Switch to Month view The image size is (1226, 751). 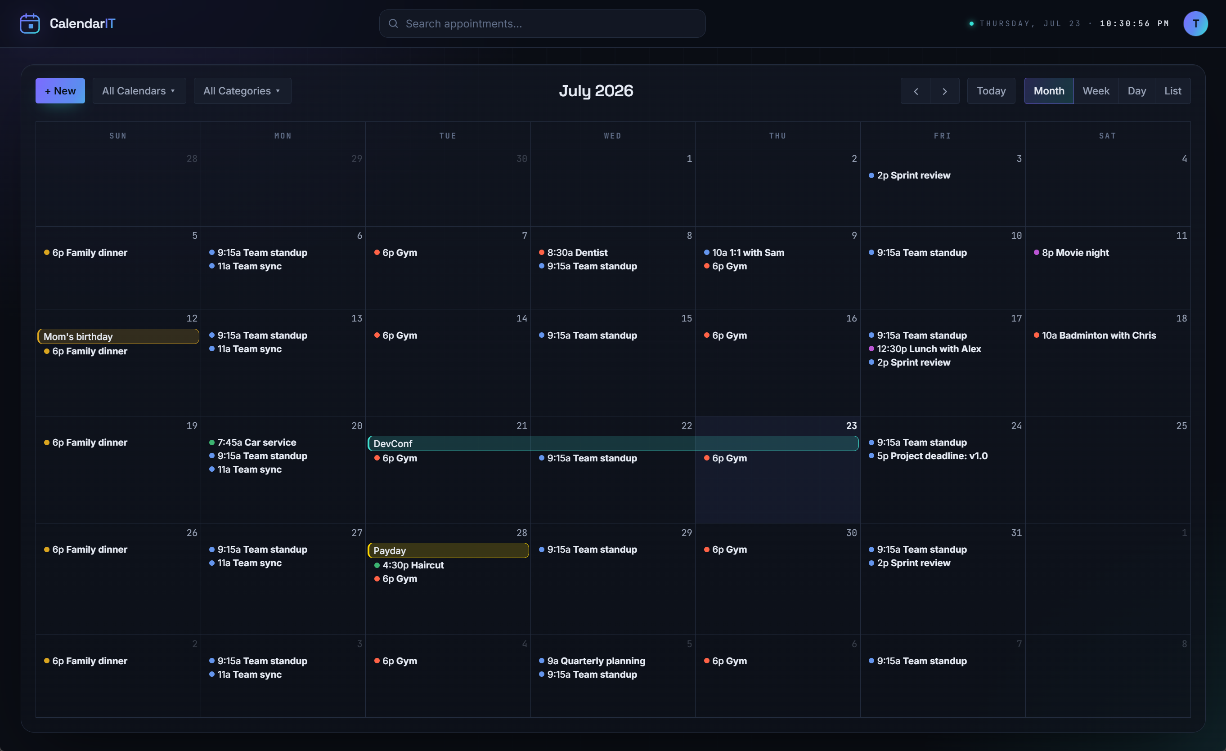1049,91
